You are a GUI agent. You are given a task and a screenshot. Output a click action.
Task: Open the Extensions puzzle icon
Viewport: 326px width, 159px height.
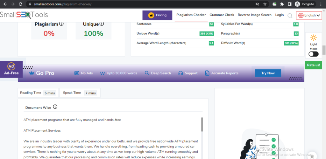point(282,4)
